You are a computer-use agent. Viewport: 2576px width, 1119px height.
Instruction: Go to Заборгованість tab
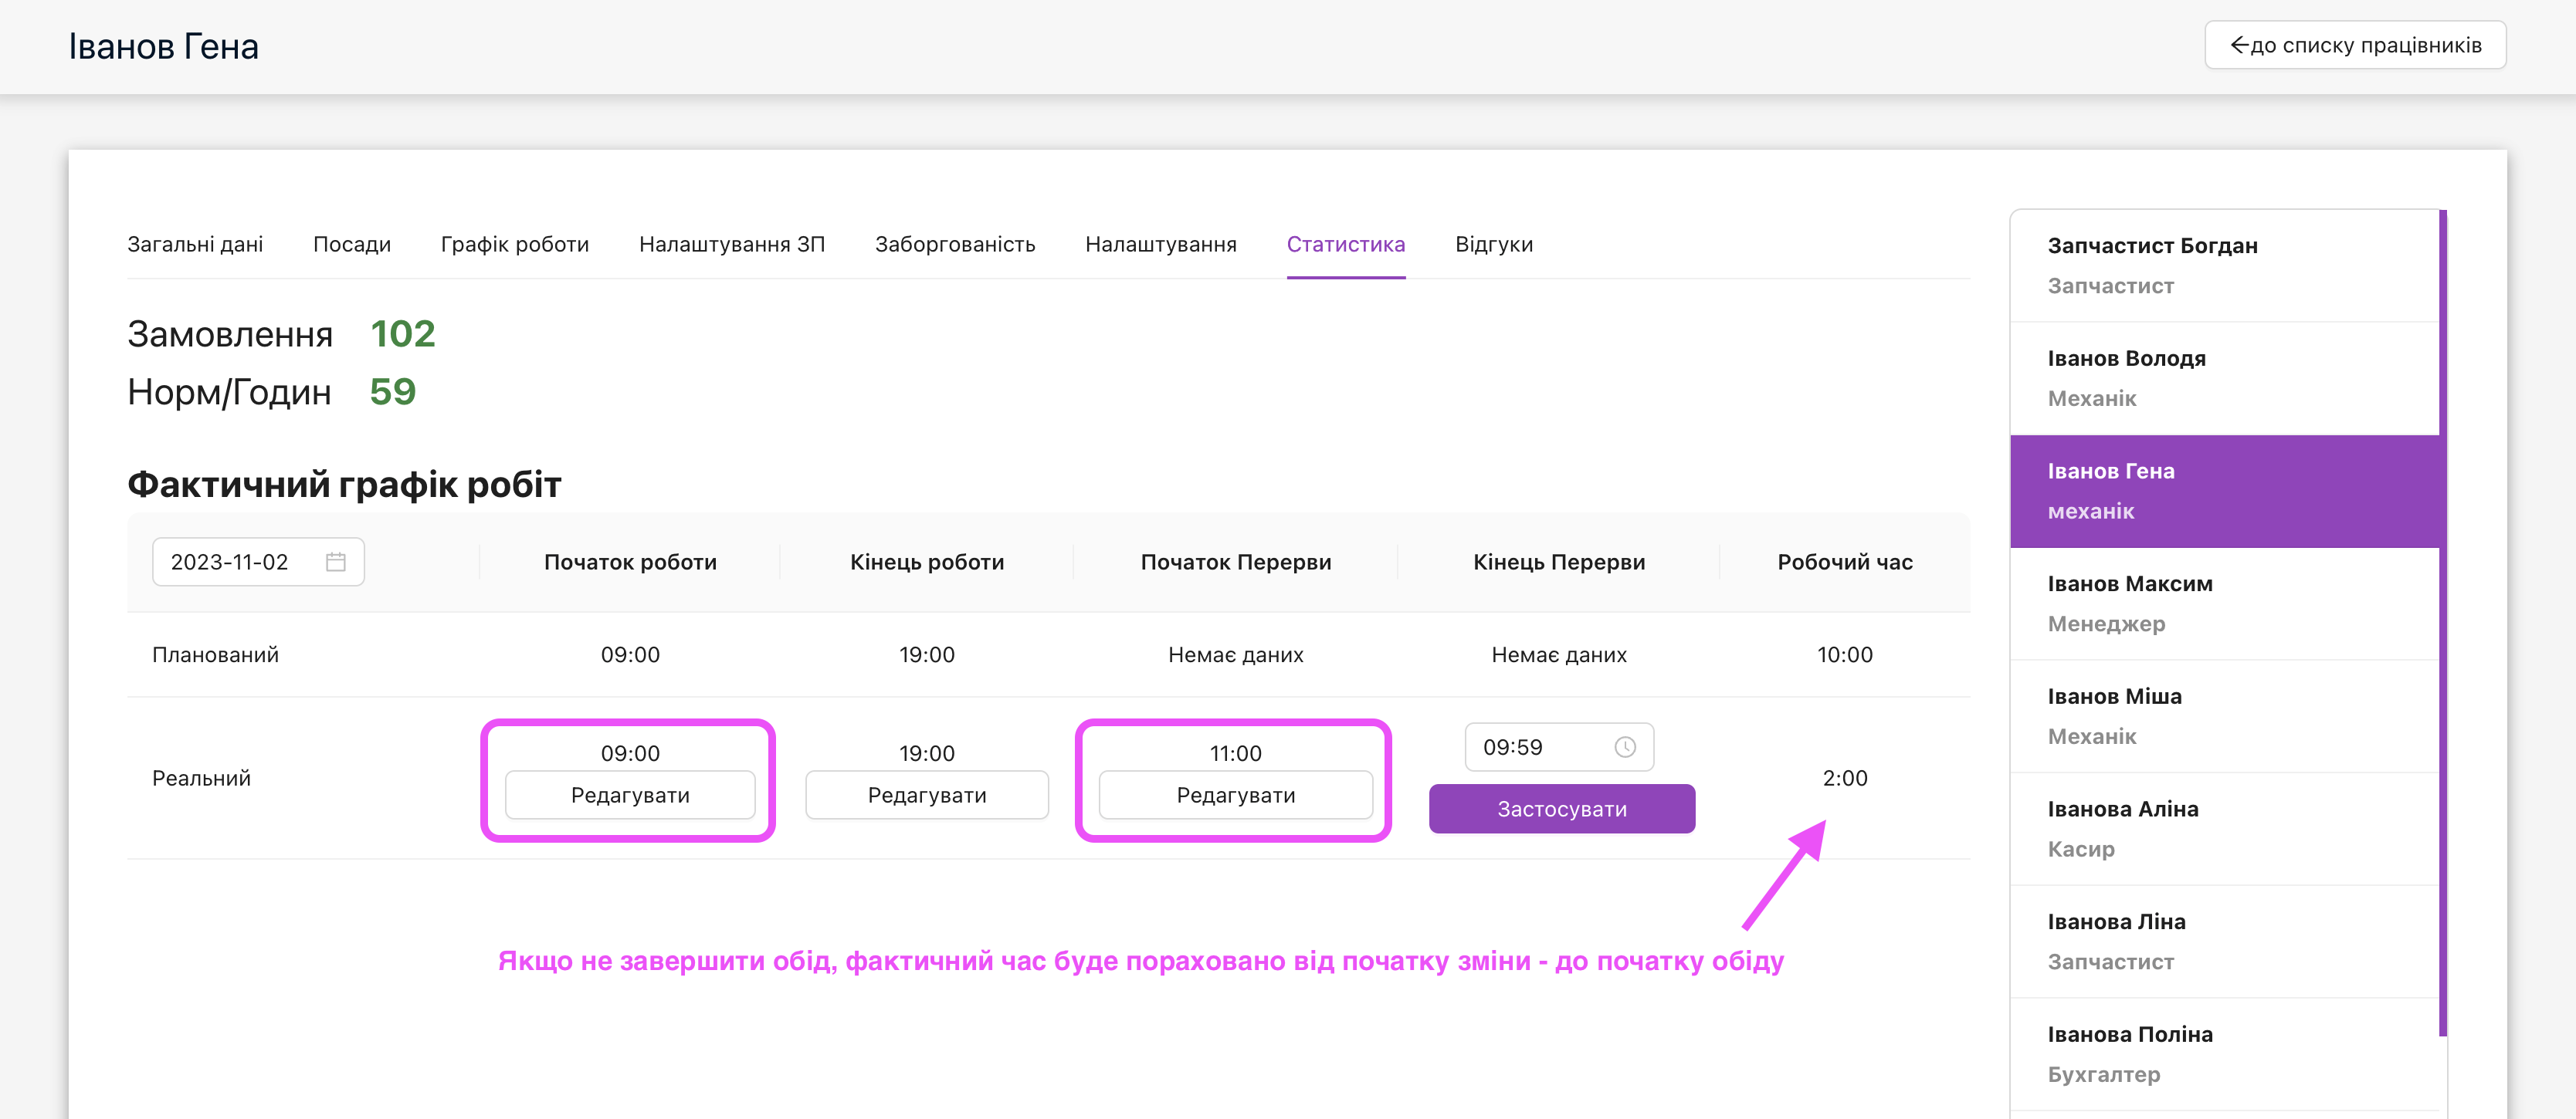click(954, 245)
